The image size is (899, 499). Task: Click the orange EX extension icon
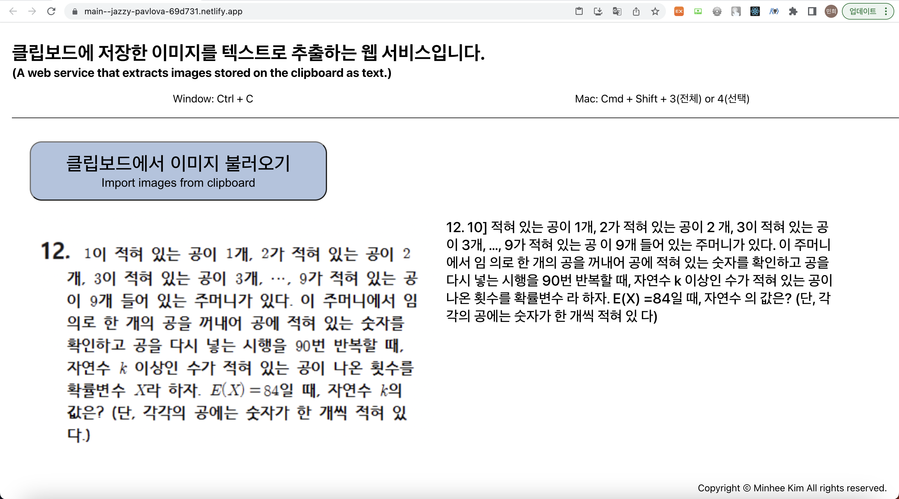point(679,11)
